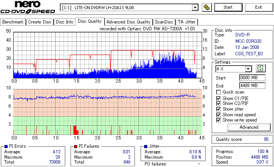Click the nero CD-DVD Speed logo

28,7
